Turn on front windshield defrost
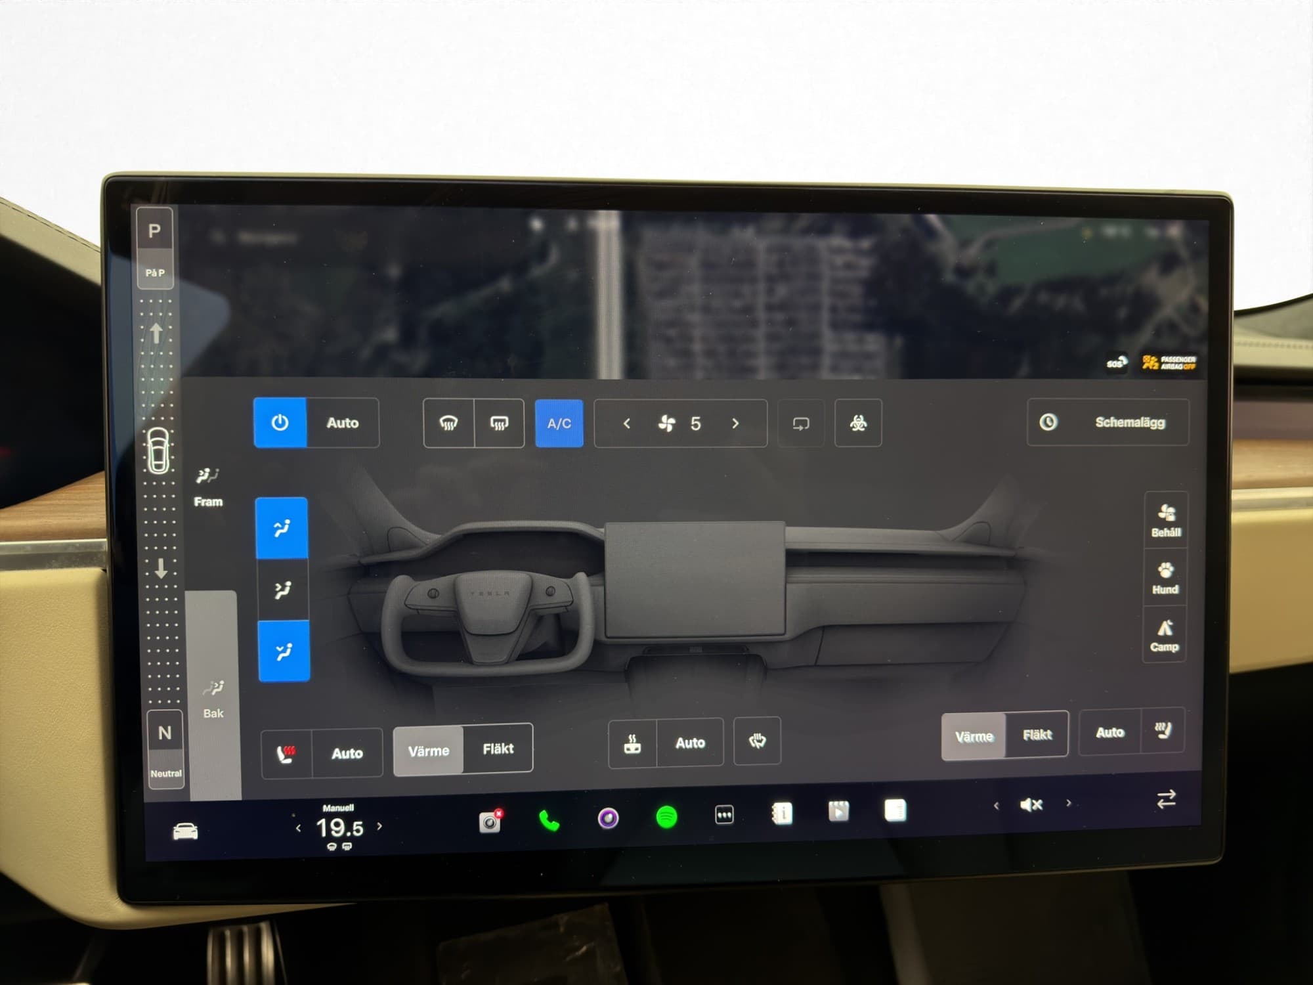This screenshot has height=985, width=1313. (448, 424)
